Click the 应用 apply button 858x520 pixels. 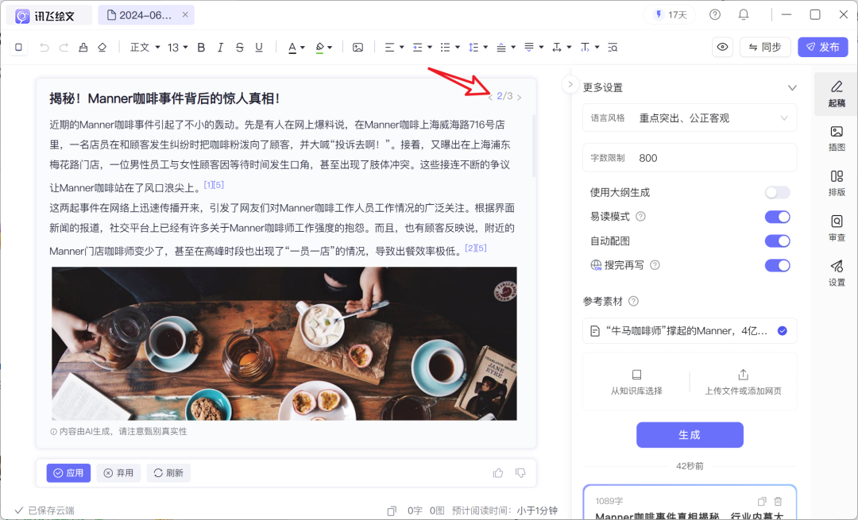(68, 473)
